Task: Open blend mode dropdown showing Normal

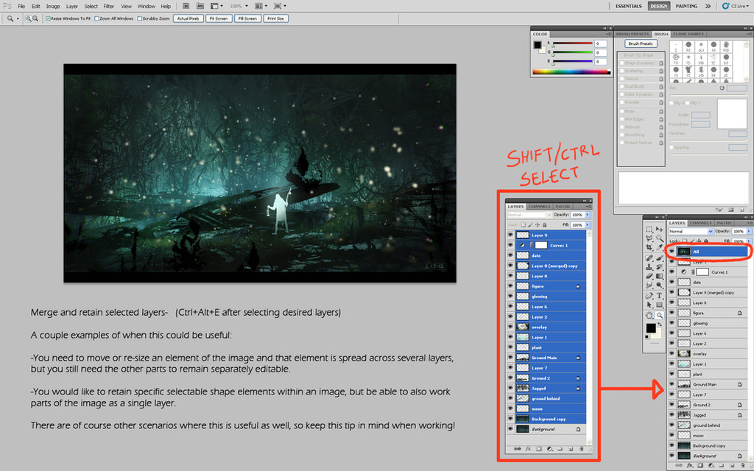Action: (x=691, y=231)
